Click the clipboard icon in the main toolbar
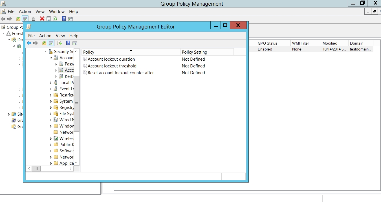The height and width of the screenshot is (202, 381). click(34, 19)
